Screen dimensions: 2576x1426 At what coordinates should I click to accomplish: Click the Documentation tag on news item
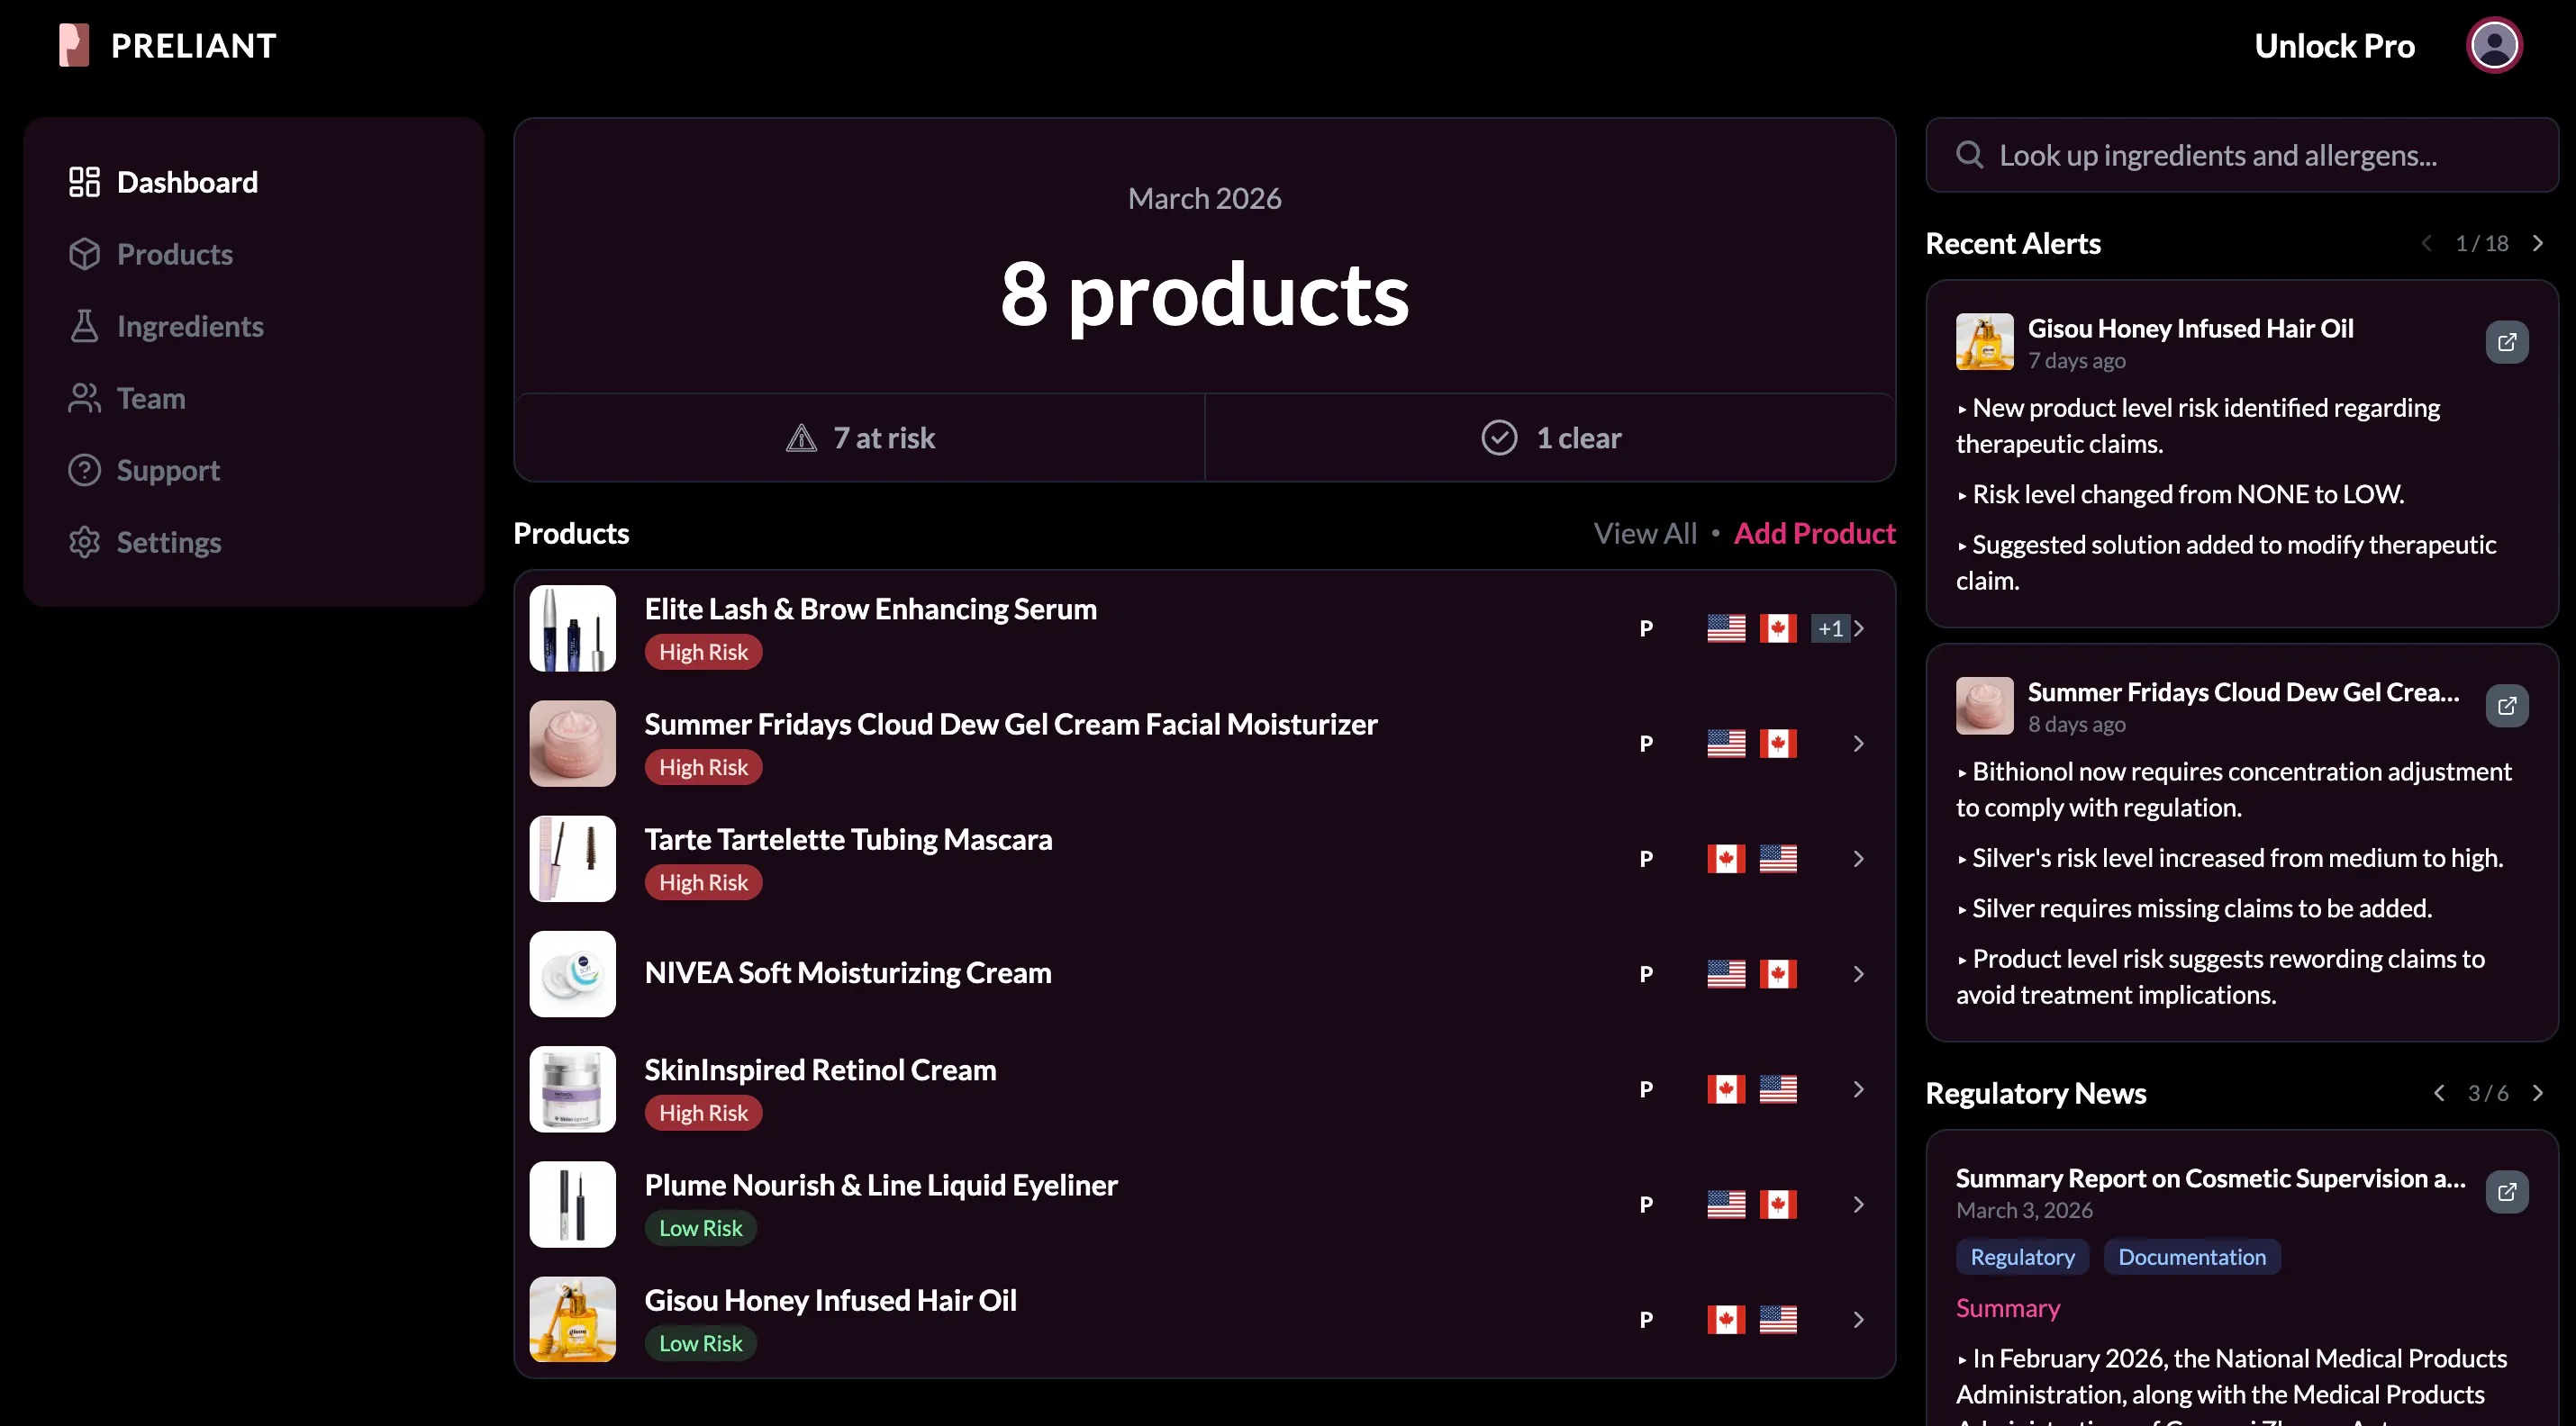[2192, 1257]
